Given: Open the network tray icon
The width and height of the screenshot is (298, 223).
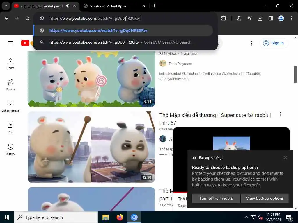Looking at the screenshot, I should pyautogui.click(x=253, y=217).
